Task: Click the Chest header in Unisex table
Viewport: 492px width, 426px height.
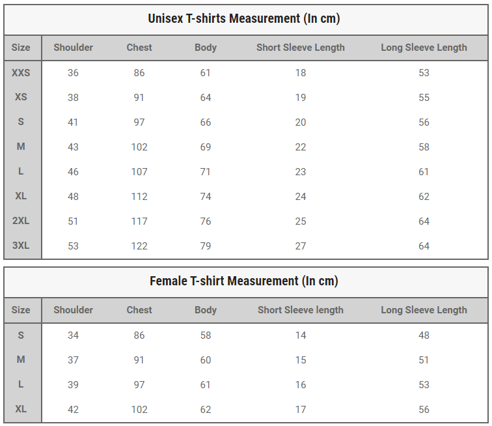Action: tap(139, 48)
